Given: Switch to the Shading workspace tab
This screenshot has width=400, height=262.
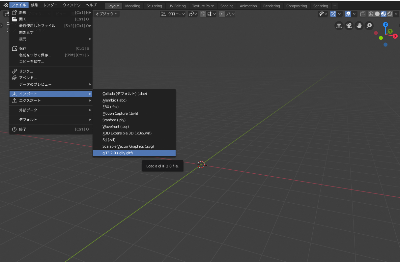Looking at the screenshot, I should coord(227,6).
